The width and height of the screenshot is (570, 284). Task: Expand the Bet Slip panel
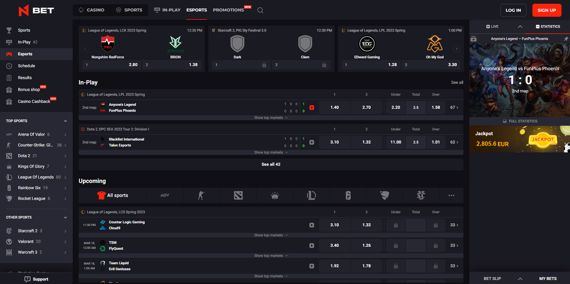click(x=520, y=279)
